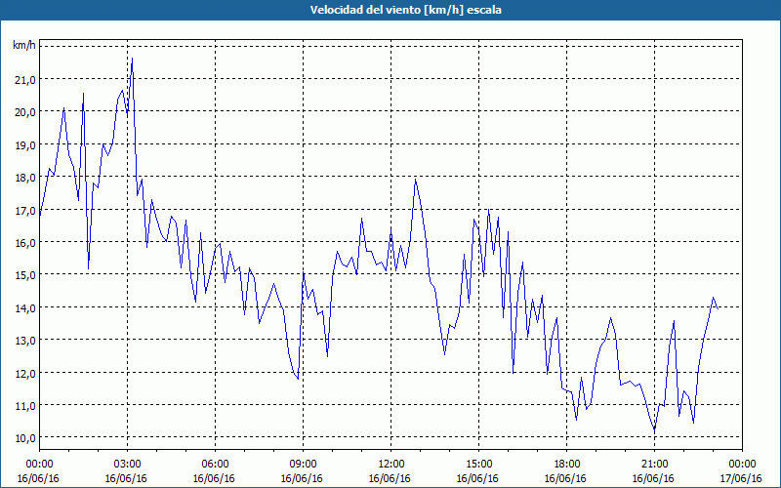Click the '06:00' time axis label

click(215, 465)
